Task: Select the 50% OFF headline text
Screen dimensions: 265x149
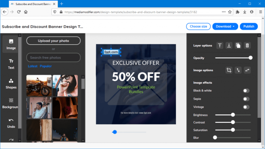Action: [x=136, y=77]
